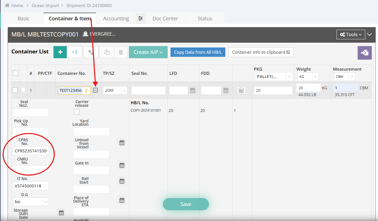Click the green add container plus button
Screen dimensions: 378x221
(60, 52)
